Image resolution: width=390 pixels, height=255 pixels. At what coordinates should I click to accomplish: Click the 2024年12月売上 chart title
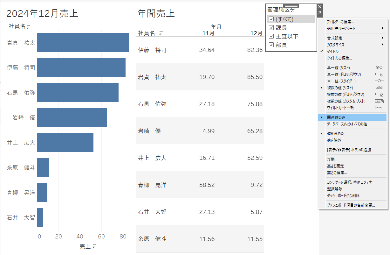42,13
